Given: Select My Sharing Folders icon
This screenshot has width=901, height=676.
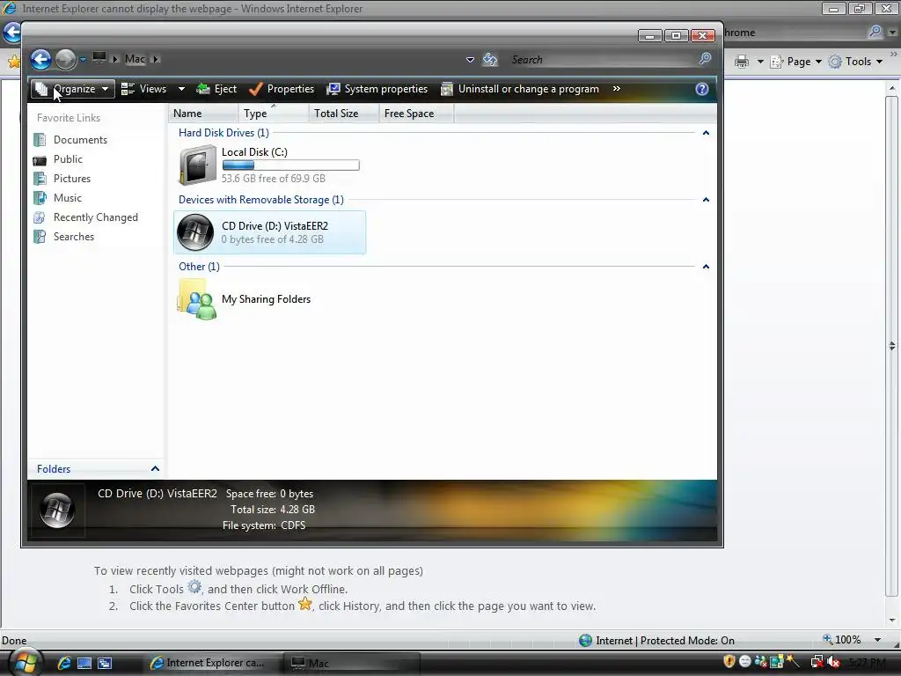Looking at the screenshot, I should 196,299.
